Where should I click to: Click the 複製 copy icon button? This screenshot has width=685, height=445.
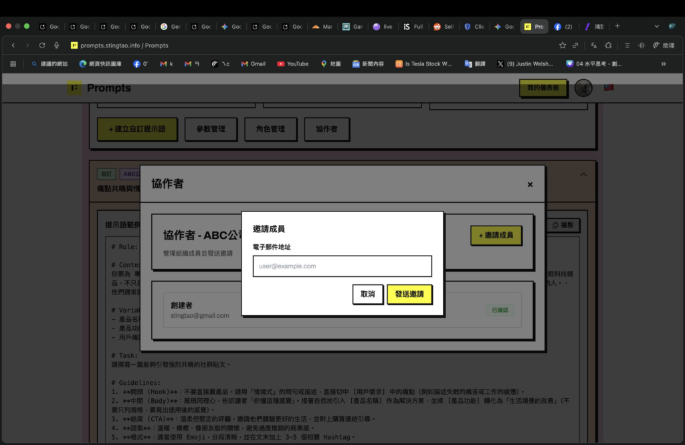pyautogui.click(x=563, y=226)
